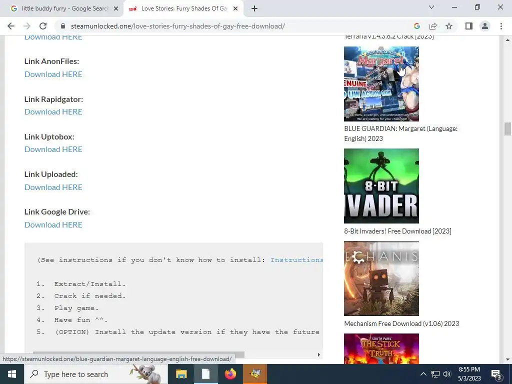Image resolution: width=512 pixels, height=384 pixels.
Task: Click Download HERE under Link Rapidgator
Action: (53, 111)
